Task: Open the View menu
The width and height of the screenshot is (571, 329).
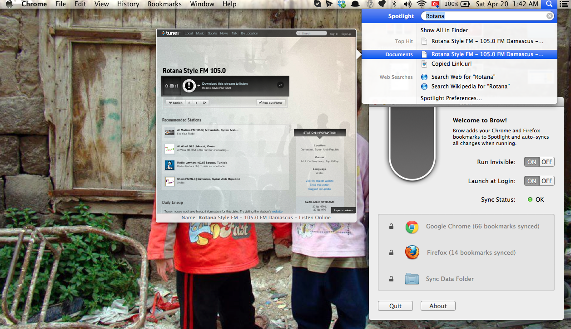Action: pos(102,4)
